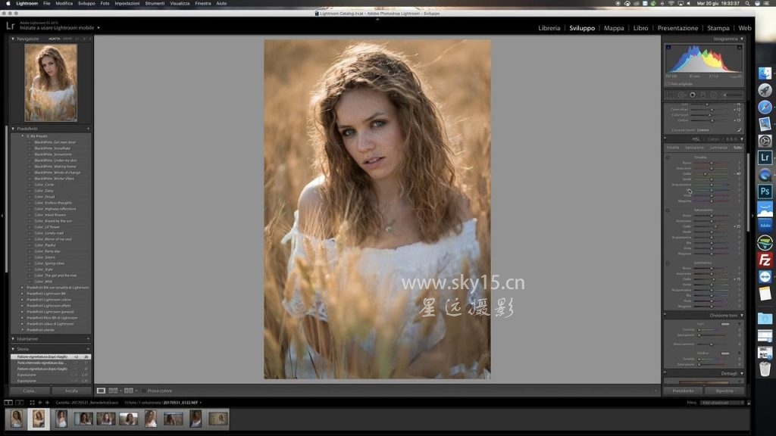Image resolution: width=776 pixels, height=436 pixels.
Task: Click the point curve edit icon
Action: (739, 130)
